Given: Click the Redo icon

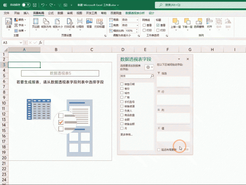Looking at the screenshot, I should coord(51,5).
